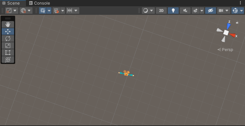
Task: Toggle the orientation gizmo lock icon
Action: [237, 22]
